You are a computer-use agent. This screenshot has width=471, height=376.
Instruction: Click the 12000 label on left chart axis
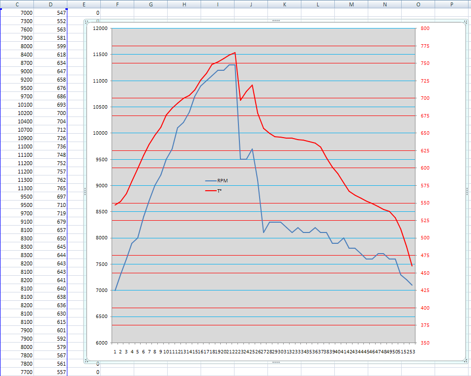pos(100,28)
